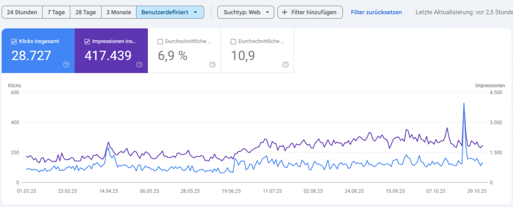Click help icon on the 6,9 % card
The image size is (513, 207).
[212, 65]
